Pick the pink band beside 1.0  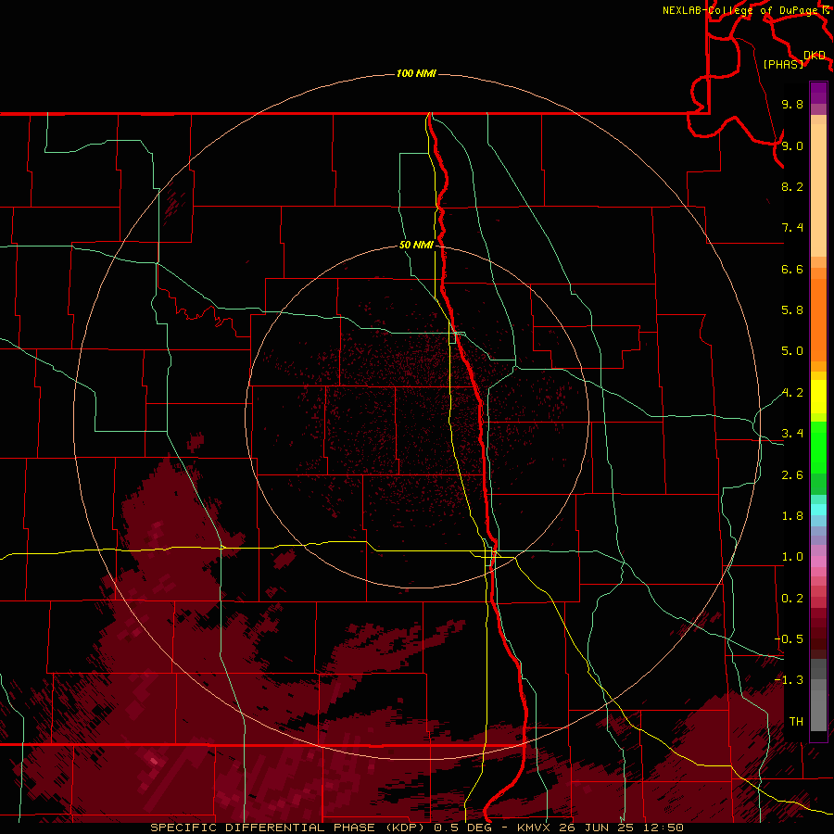click(x=818, y=562)
